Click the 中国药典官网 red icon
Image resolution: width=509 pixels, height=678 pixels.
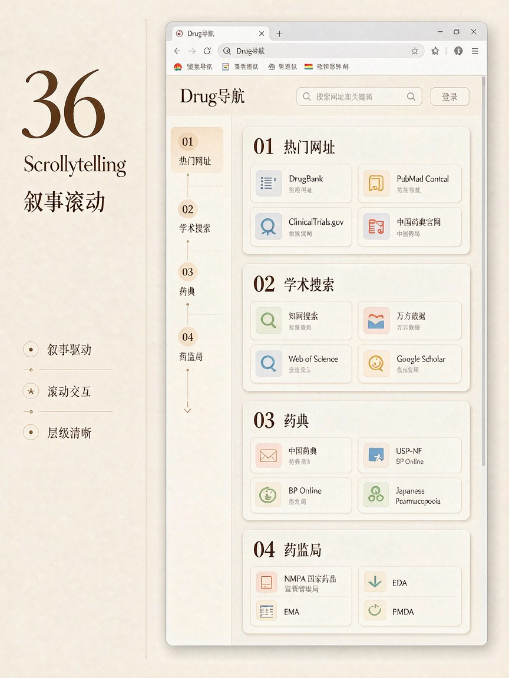click(x=376, y=227)
